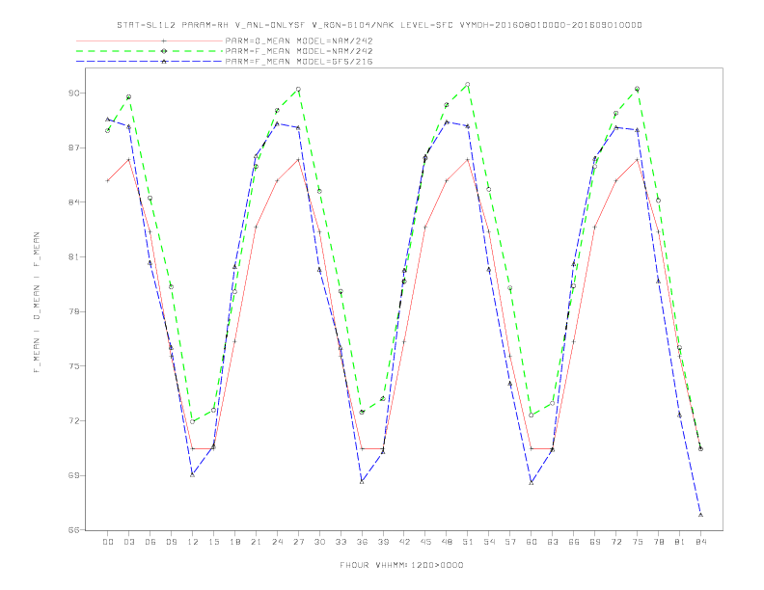
Task: Click the x-axis tick label 63
Action: (553, 542)
